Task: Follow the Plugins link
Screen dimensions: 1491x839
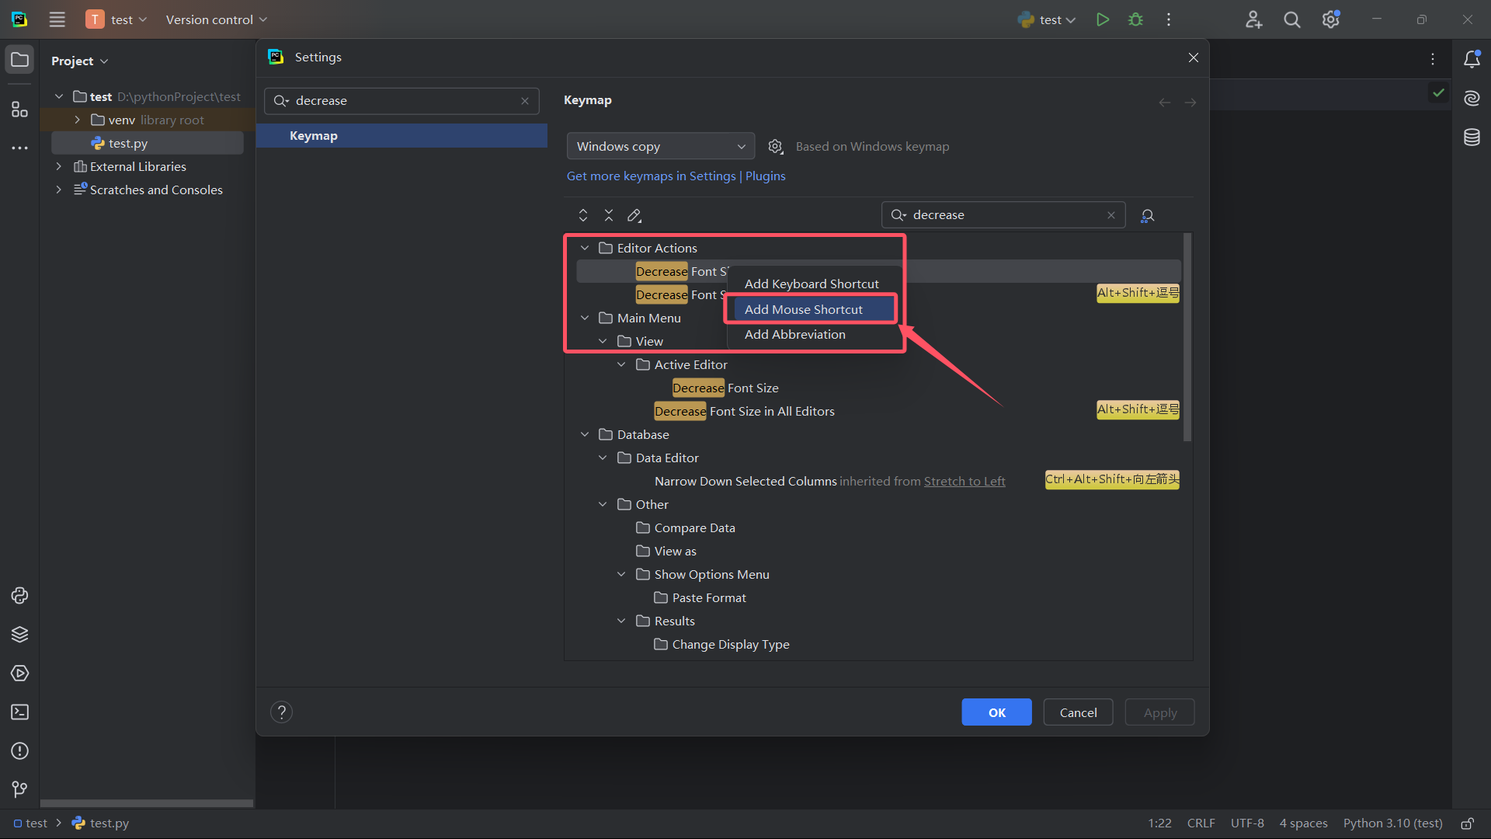Action: tap(765, 176)
